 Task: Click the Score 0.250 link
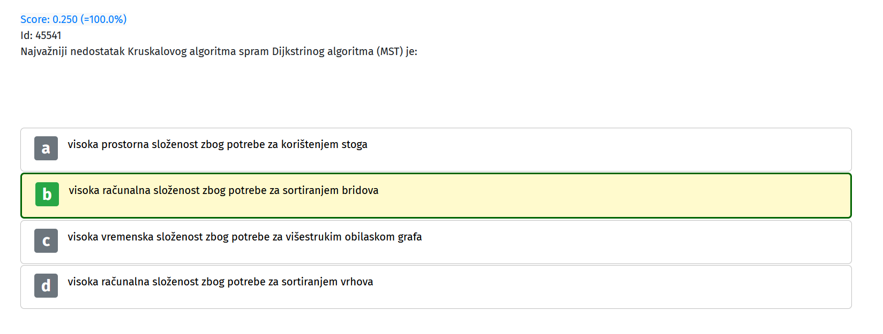(73, 19)
